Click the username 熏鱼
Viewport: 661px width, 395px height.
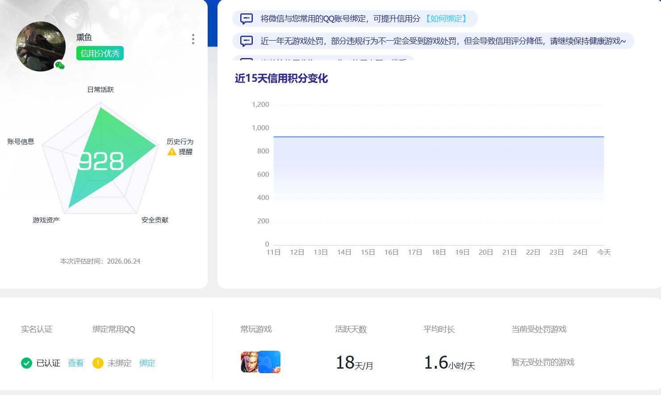coord(84,37)
